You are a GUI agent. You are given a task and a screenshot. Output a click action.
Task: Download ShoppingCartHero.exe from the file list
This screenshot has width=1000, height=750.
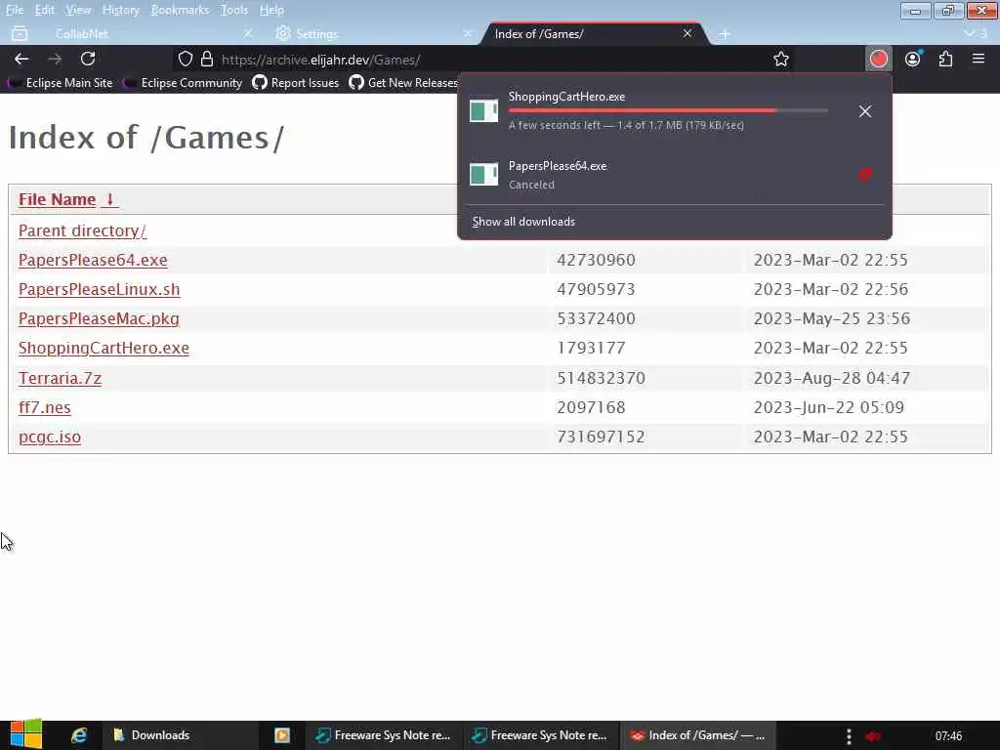[x=104, y=349]
